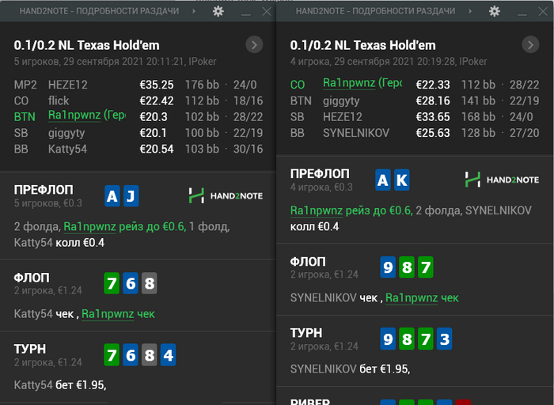The image size is (554, 405).
Task: Click 30/16 stats for Katty54
Action: point(248,149)
